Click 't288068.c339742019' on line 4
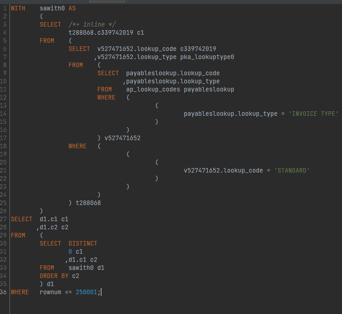 click(101, 33)
